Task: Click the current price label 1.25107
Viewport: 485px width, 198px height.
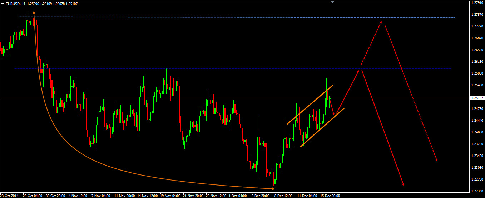Action: tap(477, 98)
